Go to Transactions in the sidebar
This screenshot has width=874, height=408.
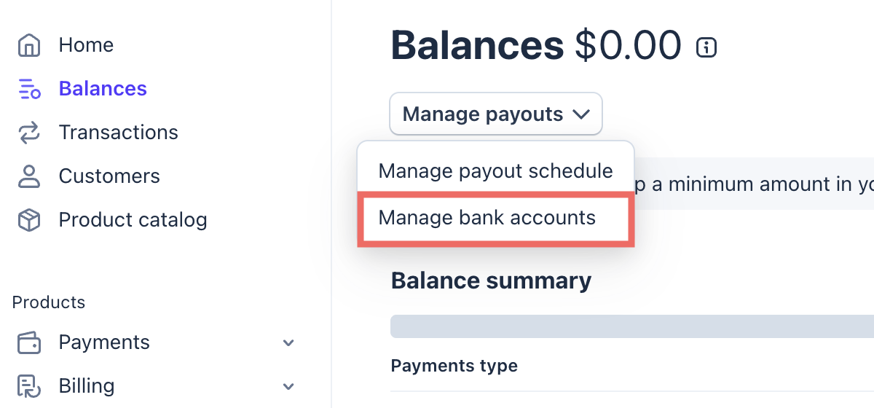point(118,133)
